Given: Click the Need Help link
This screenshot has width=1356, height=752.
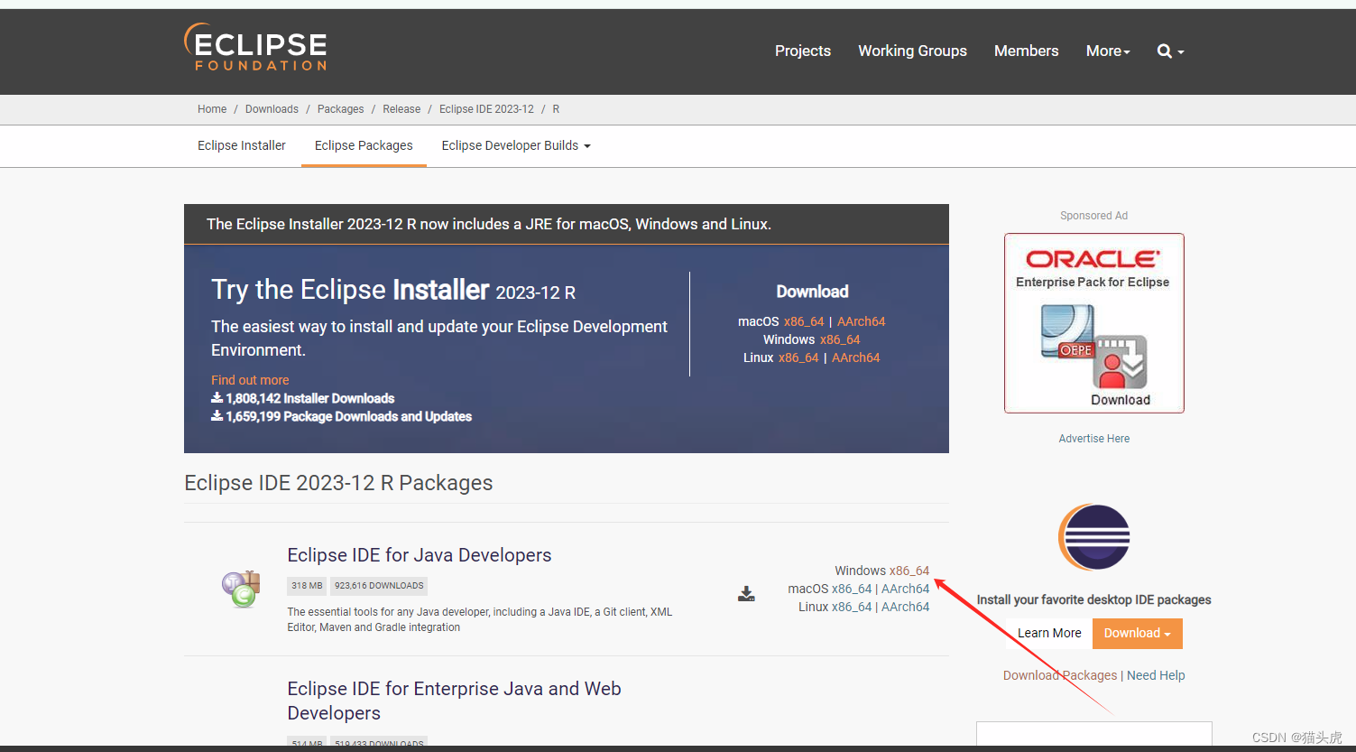Looking at the screenshot, I should click(x=1156, y=674).
